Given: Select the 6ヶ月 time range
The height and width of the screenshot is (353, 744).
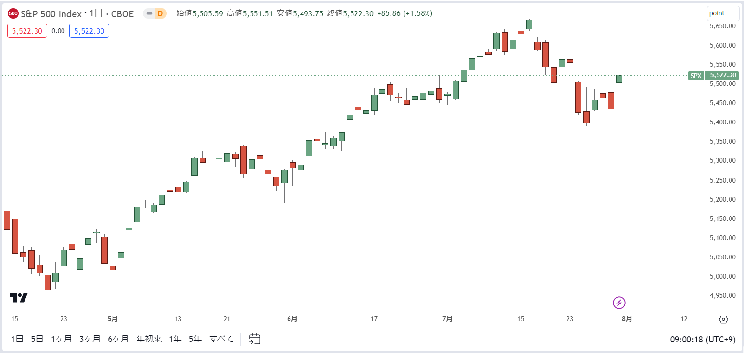Looking at the screenshot, I should coord(118,339).
